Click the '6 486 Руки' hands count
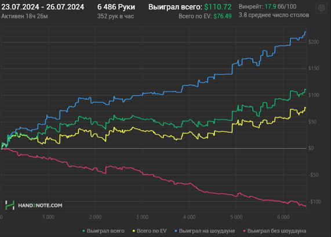The height and width of the screenshot is (237, 331). point(116,7)
